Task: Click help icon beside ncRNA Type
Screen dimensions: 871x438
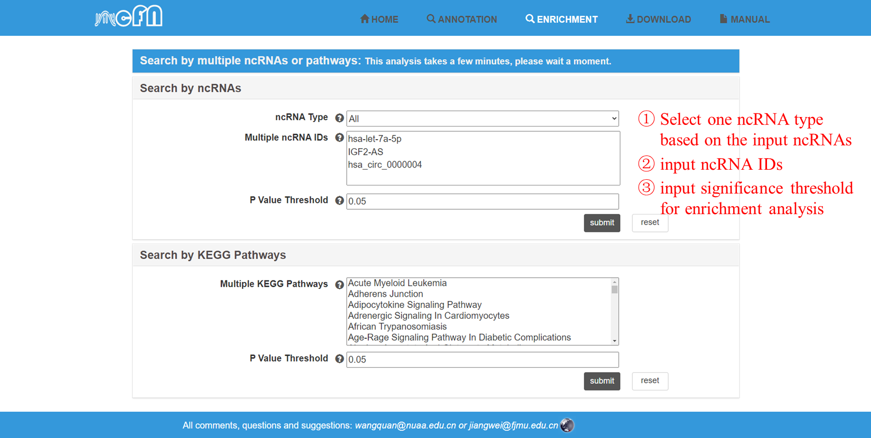Action: [339, 118]
